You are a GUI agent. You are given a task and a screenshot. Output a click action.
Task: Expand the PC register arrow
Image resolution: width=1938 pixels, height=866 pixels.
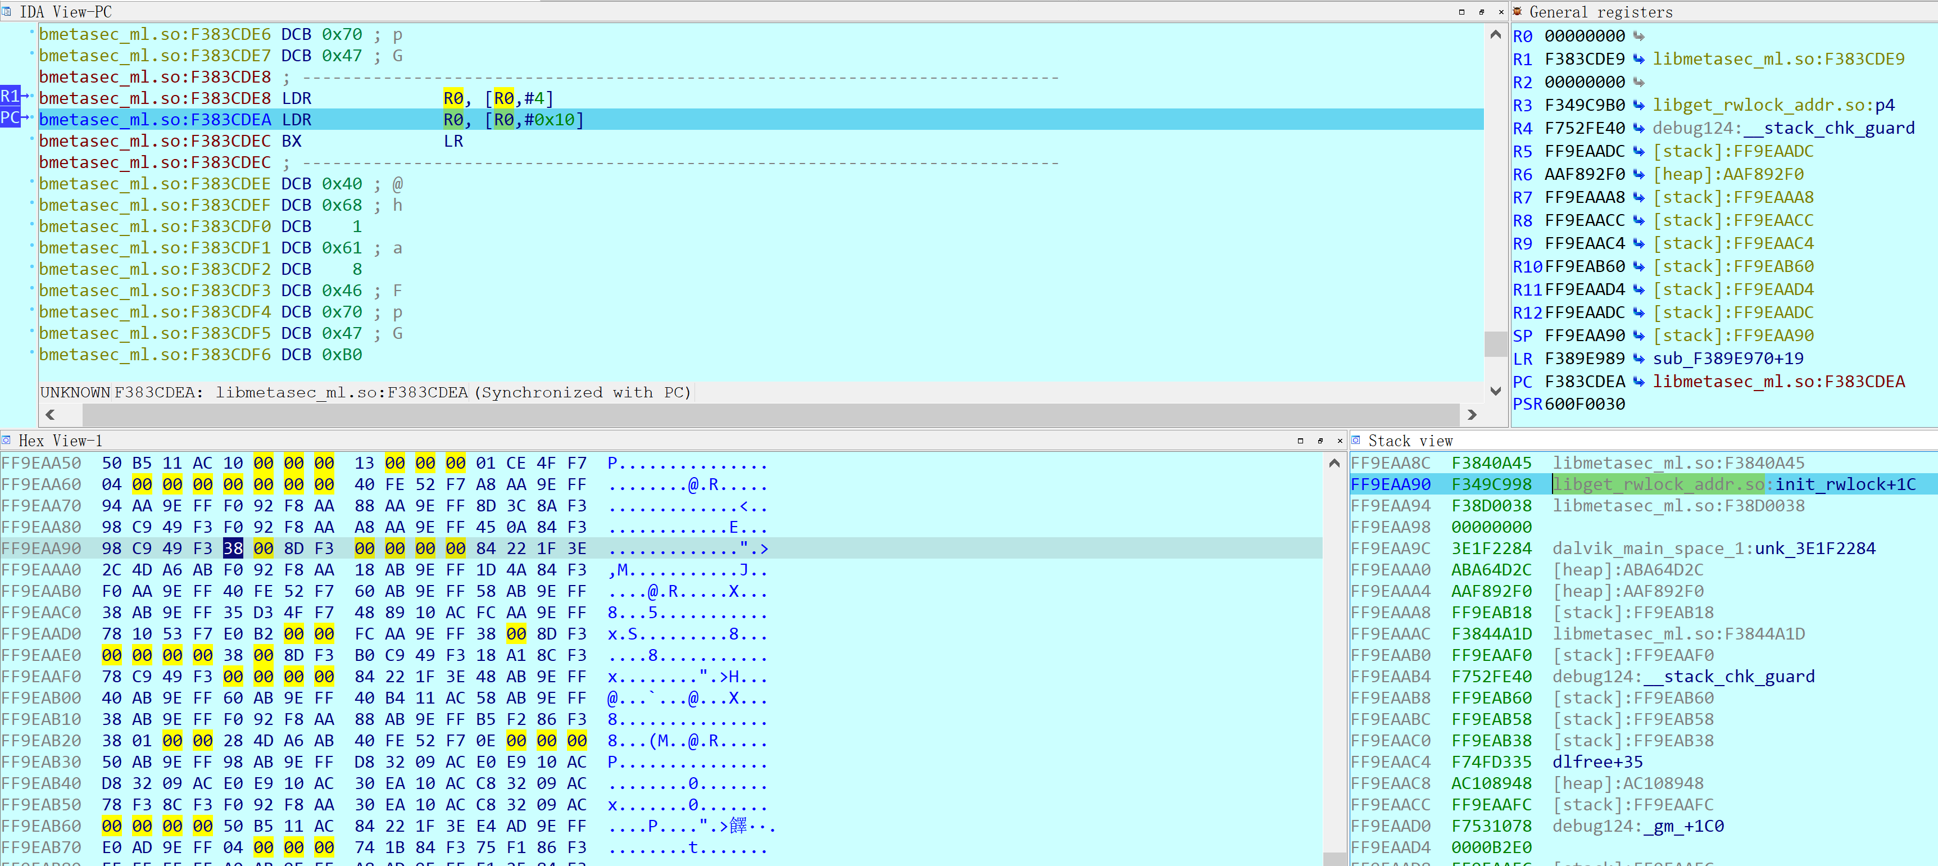pos(1639,382)
